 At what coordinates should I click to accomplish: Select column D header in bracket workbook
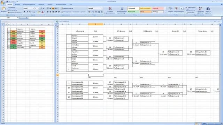tap(95, 24)
